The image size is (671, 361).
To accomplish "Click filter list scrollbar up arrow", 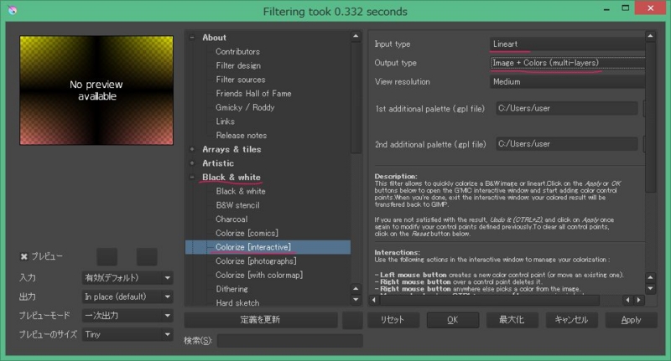I will (356, 37).
